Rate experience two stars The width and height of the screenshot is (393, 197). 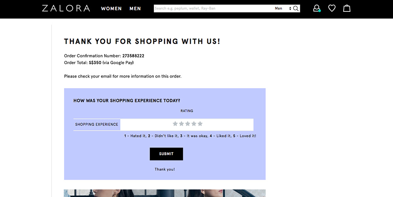click(x=181, y=124)
